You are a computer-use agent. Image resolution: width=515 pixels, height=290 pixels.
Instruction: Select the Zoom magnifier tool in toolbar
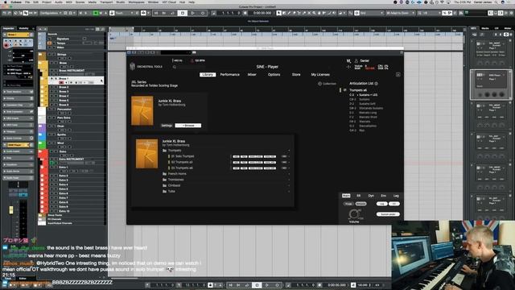314,13
